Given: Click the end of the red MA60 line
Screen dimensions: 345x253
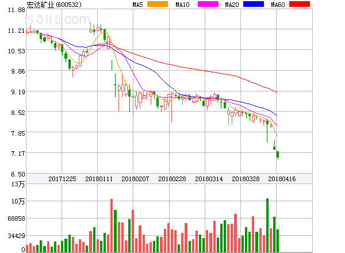Looking at the screenshot, I should pyautogui.click(x=277, y=92).
